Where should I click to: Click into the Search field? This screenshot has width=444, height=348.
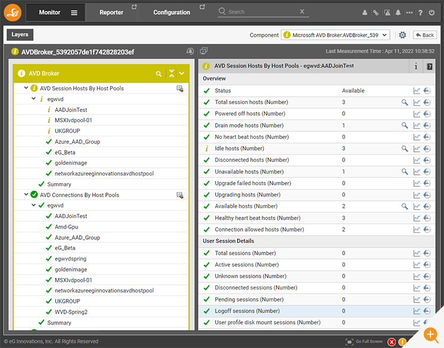click(263, 12)
